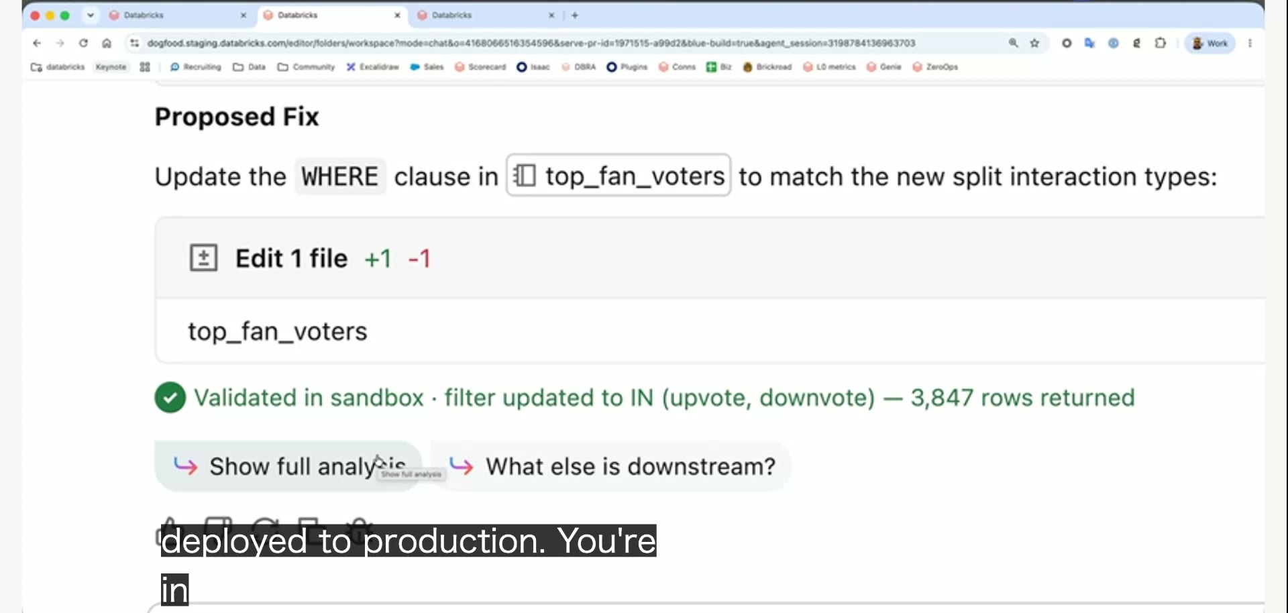1288x613 pixels.
Task: Click the URL address bar
Action: [531, 43]
